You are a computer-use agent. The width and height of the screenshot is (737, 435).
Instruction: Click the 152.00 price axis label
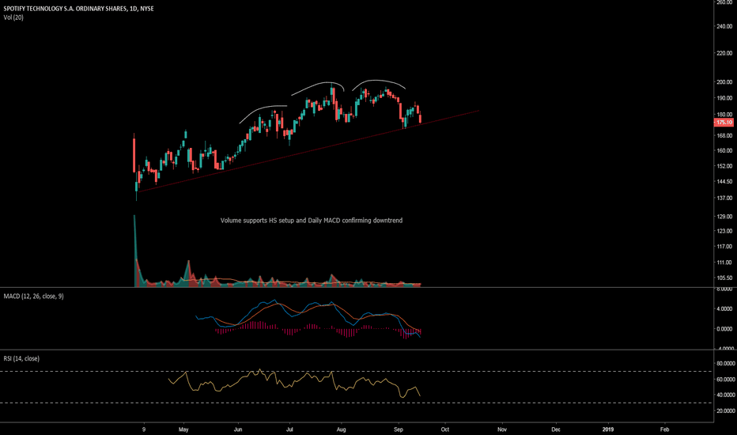point(724,166)
